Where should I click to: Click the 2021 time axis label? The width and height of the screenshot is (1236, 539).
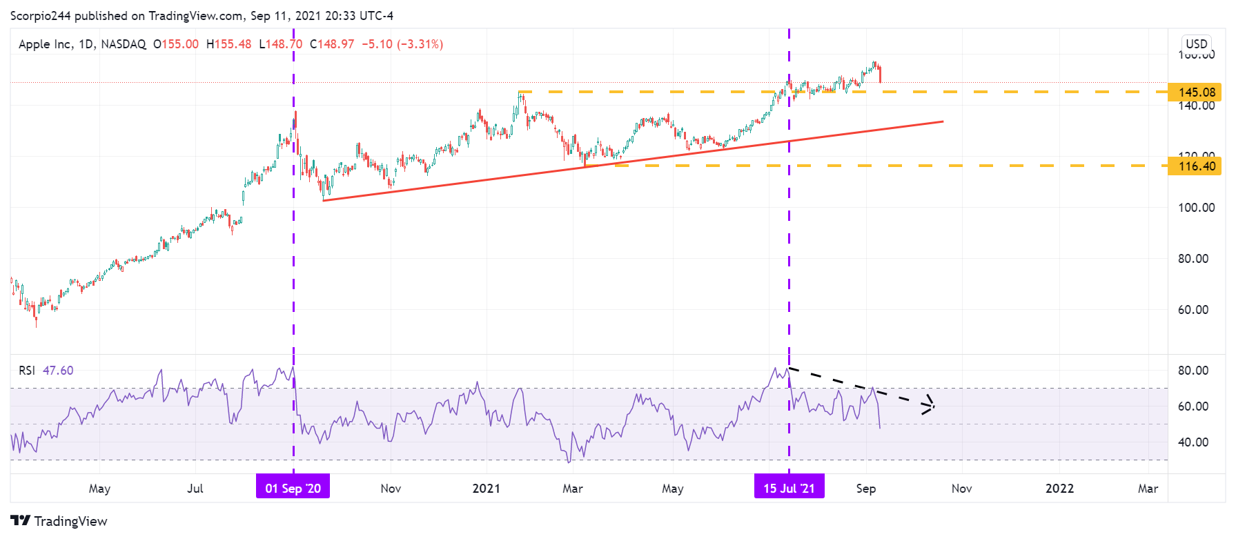pos(486,489)
